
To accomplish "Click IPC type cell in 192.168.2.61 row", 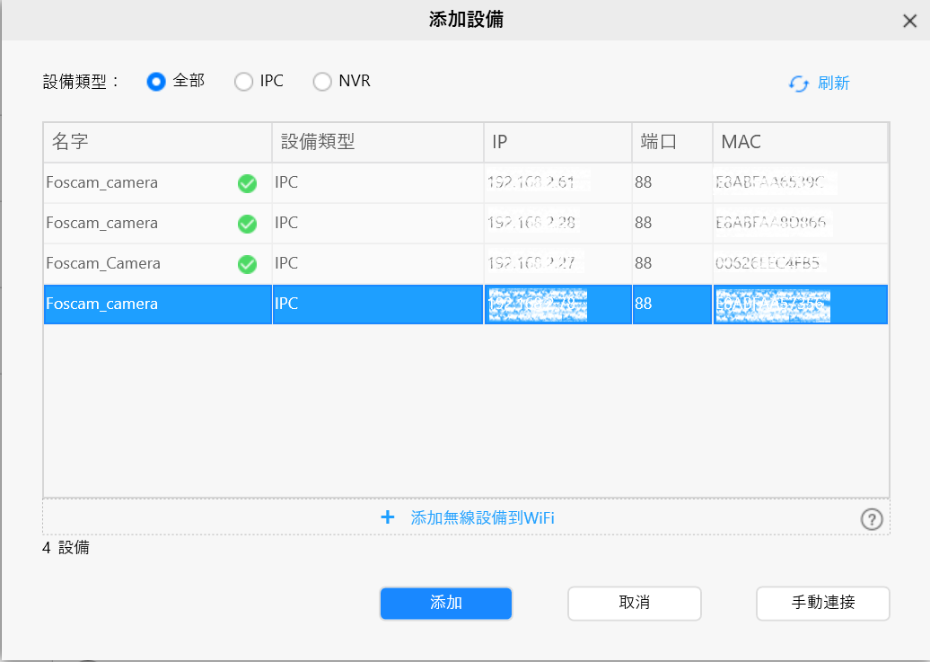I will (x=378, y=183).
